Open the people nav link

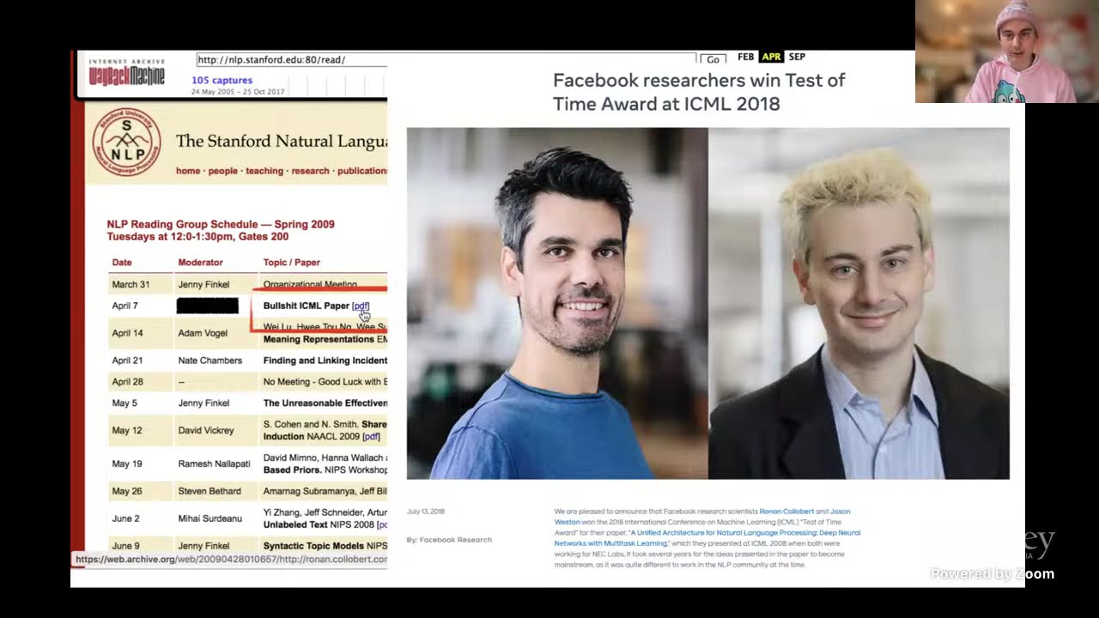tap(222, 171)
